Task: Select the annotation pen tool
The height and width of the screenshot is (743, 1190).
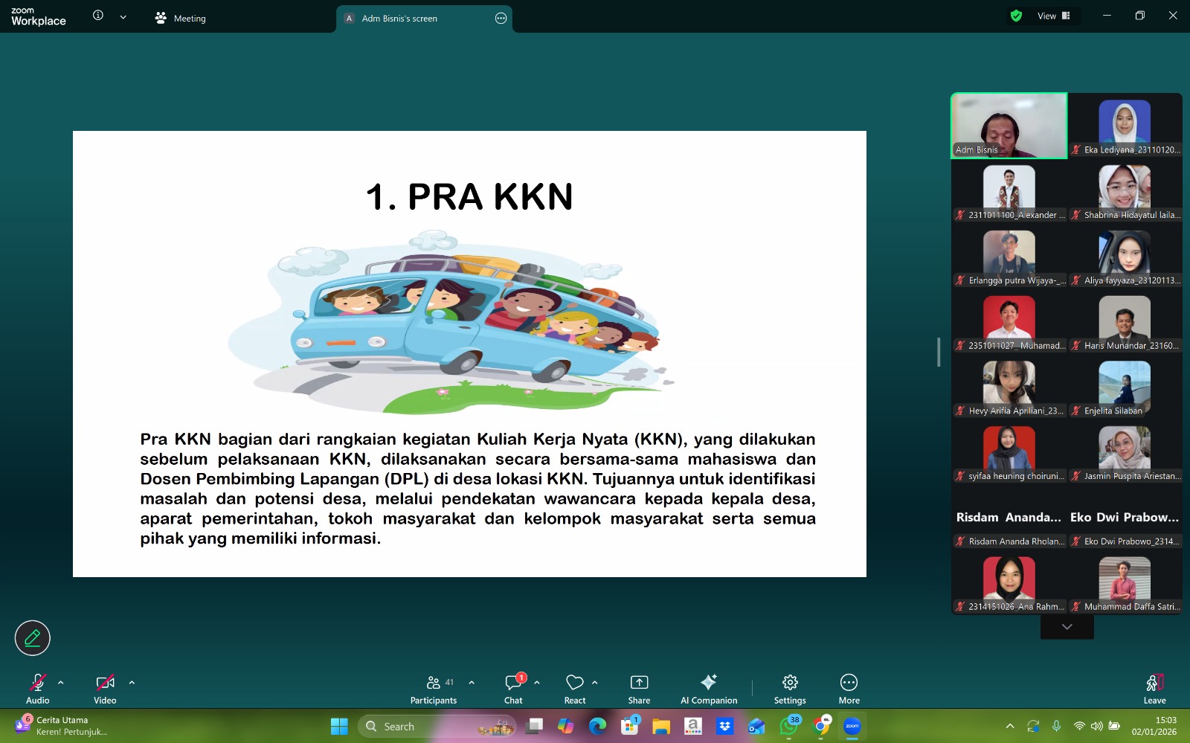Action: (31, 637)
